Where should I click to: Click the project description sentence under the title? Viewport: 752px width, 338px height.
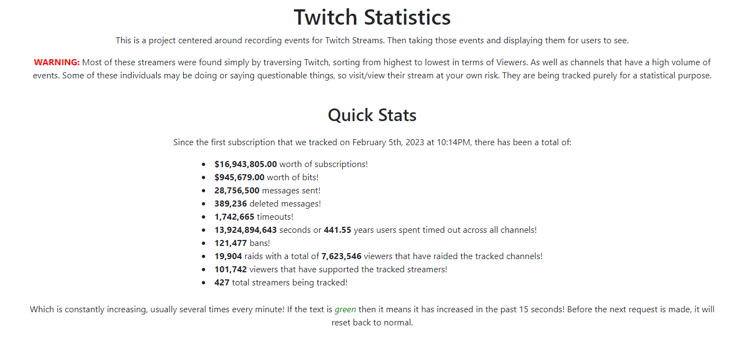point(372,41)
